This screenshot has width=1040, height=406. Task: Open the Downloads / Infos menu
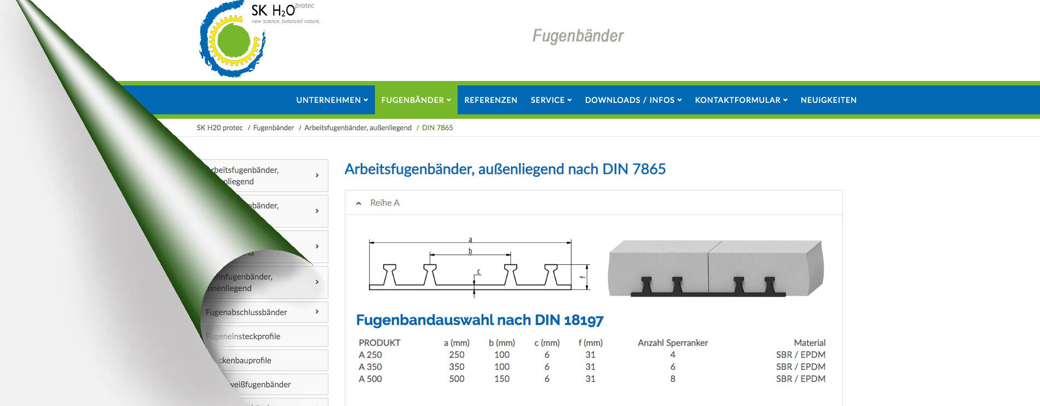(633, 100)
